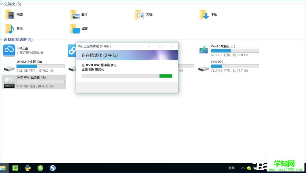
Task: Click the green formatting progress bar
Action: tap(127, 76)
